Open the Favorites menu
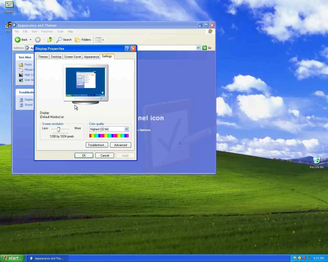Screen dimensions: 328x262 (x=47, y=31)
